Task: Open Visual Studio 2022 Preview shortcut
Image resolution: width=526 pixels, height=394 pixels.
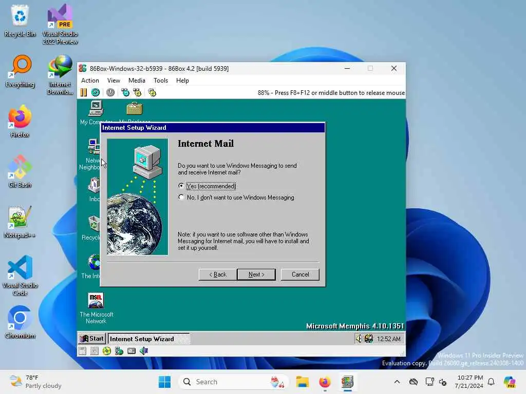Action: coord(60,24)
